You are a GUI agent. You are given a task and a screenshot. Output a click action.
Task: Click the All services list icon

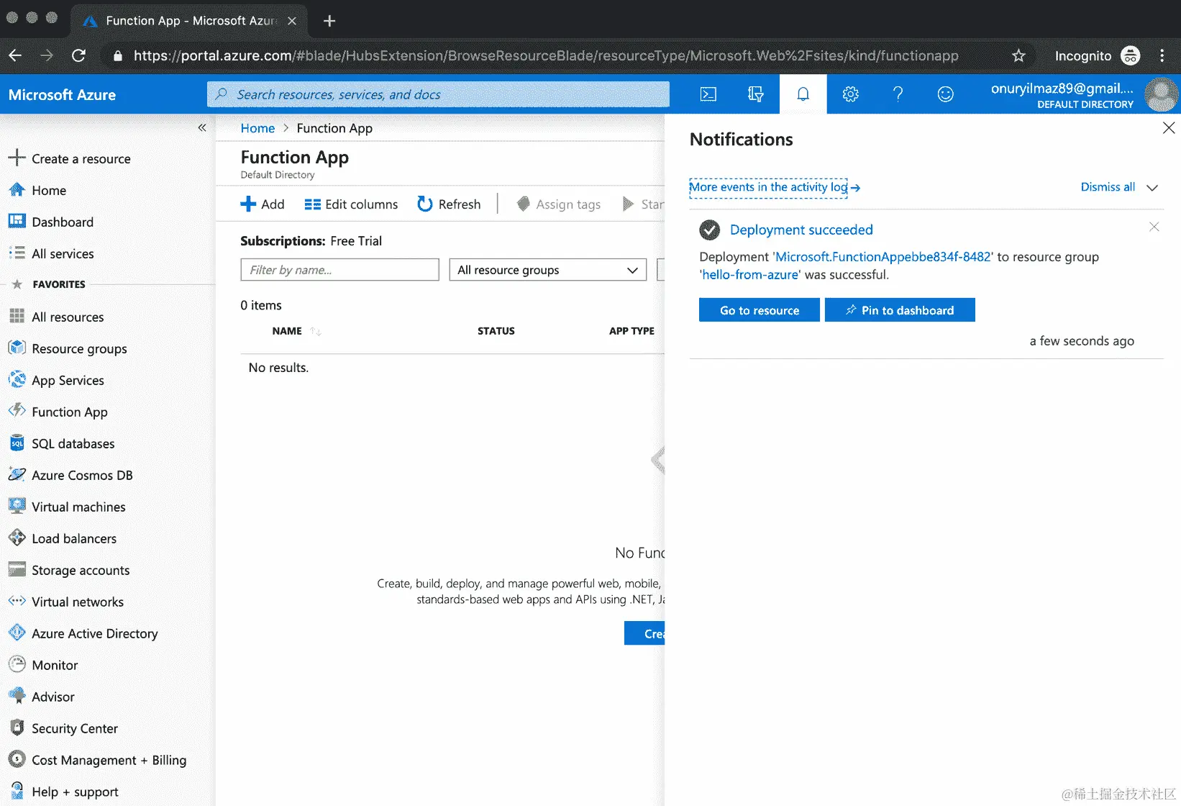(17, 253)
